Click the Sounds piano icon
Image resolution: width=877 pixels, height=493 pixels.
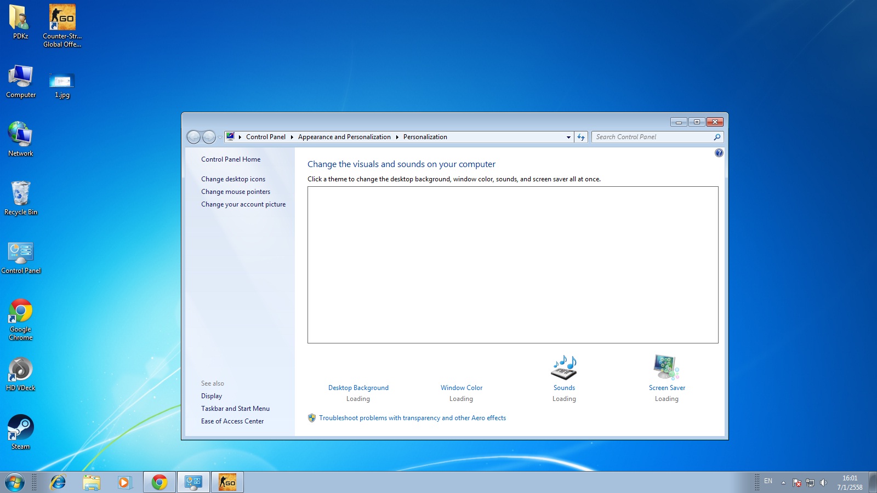tap(564, 367)
